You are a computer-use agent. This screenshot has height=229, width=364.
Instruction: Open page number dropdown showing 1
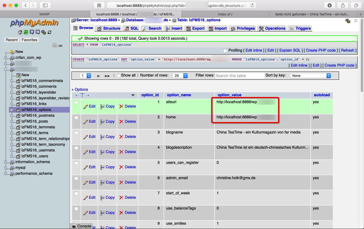[85, 76]
